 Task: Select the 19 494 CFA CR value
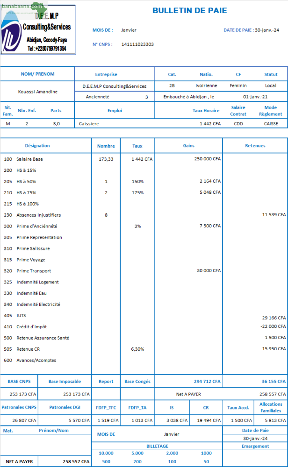(x=209, y=420)
